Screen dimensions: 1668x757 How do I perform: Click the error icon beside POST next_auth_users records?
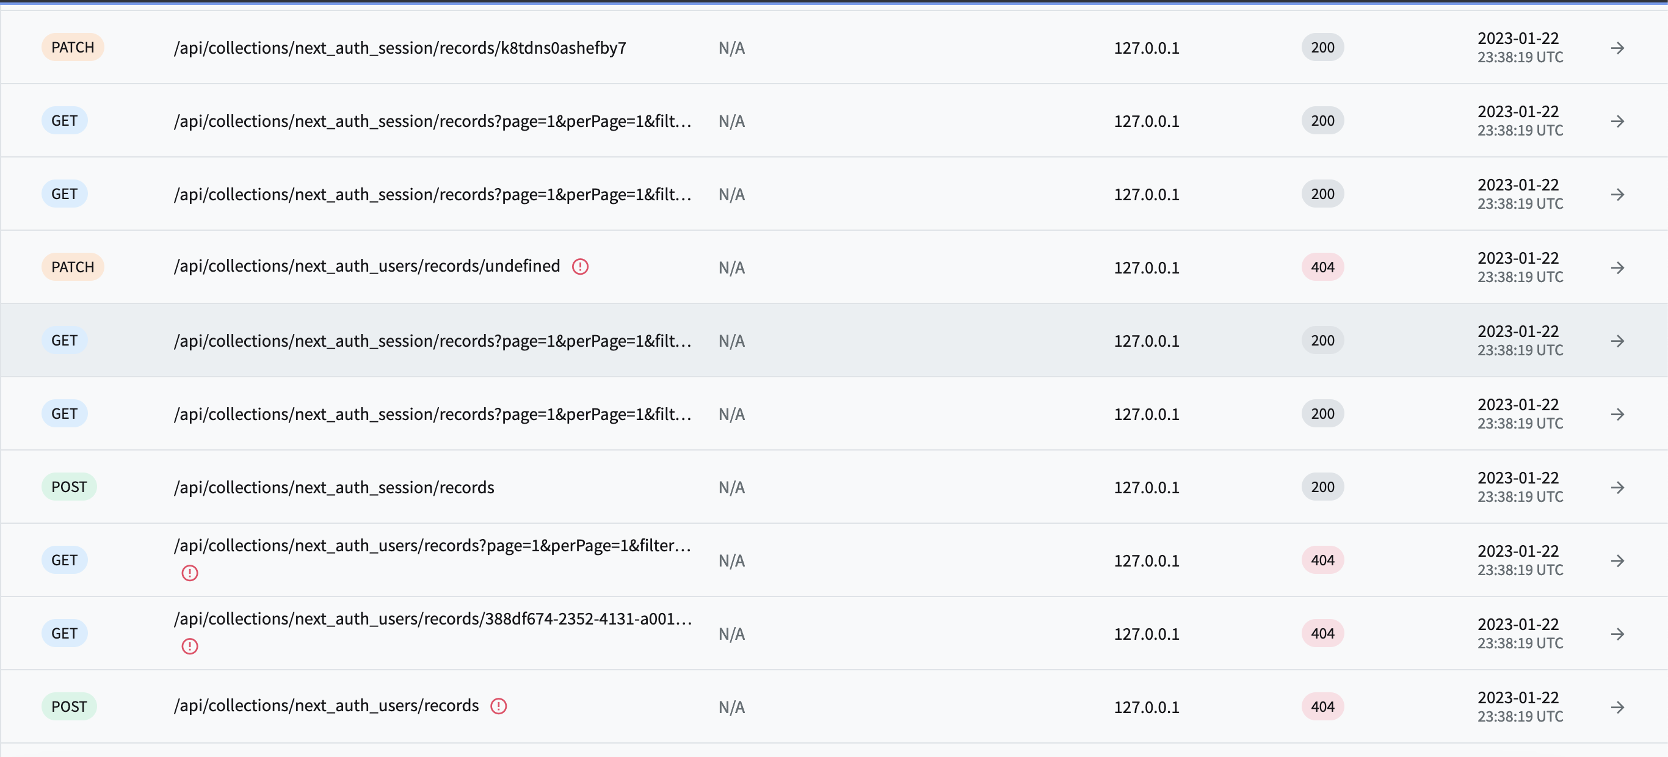click(498, 706)
